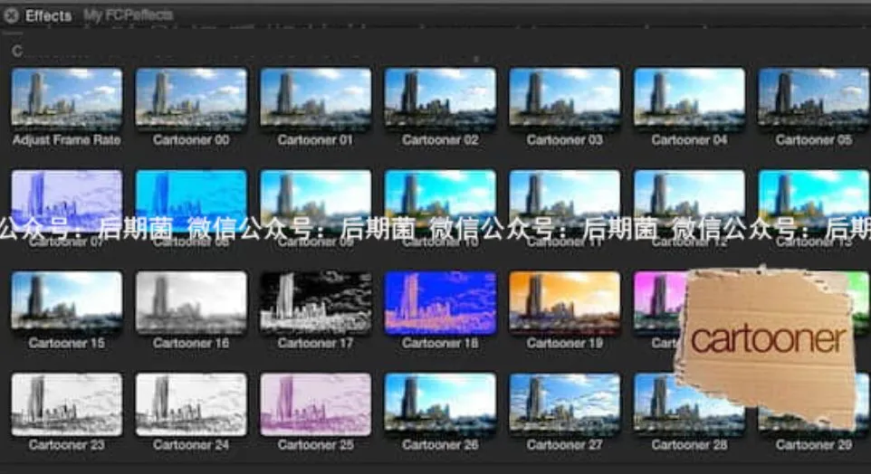
Task: Close the Effects panel with X icon
Action: point(11,15)
